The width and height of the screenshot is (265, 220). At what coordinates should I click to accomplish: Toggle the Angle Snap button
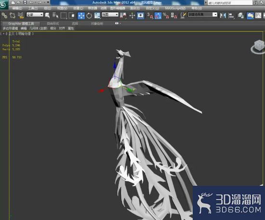pyautogui.click(x=158, y=15)
